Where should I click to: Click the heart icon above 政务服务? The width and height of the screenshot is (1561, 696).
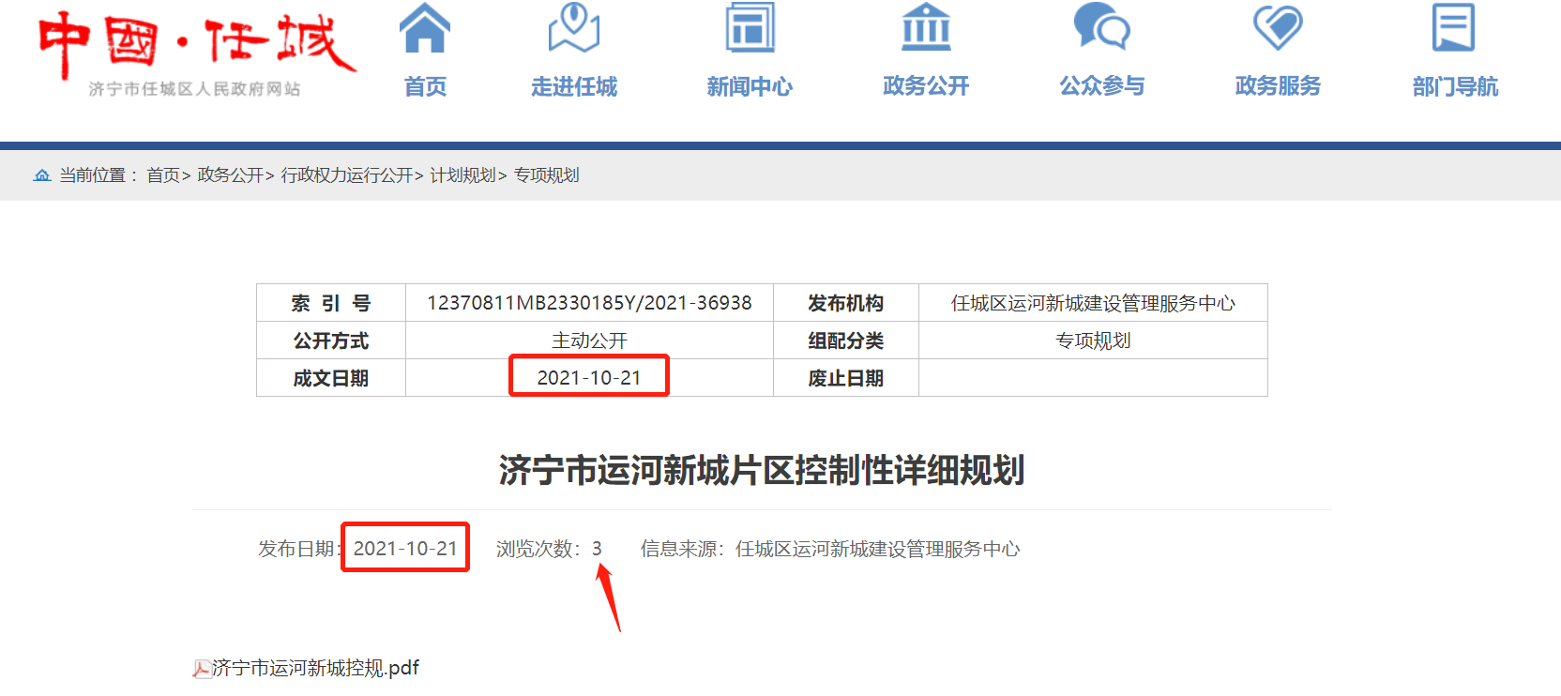click(1279, 27)
